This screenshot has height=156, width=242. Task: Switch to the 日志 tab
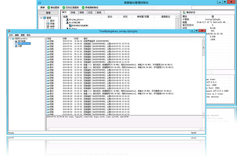tap(90, 13)
